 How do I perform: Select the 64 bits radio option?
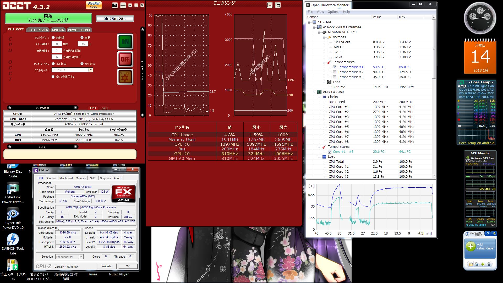coord(82,64)
